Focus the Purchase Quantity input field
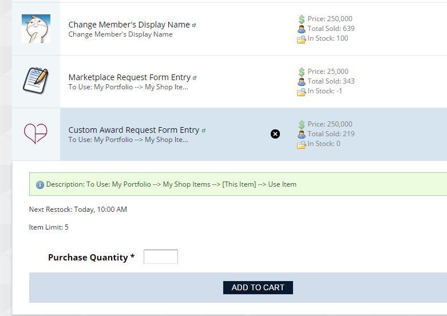The width and height of the screenshot is (447, 316). click(x=161, y=257)
